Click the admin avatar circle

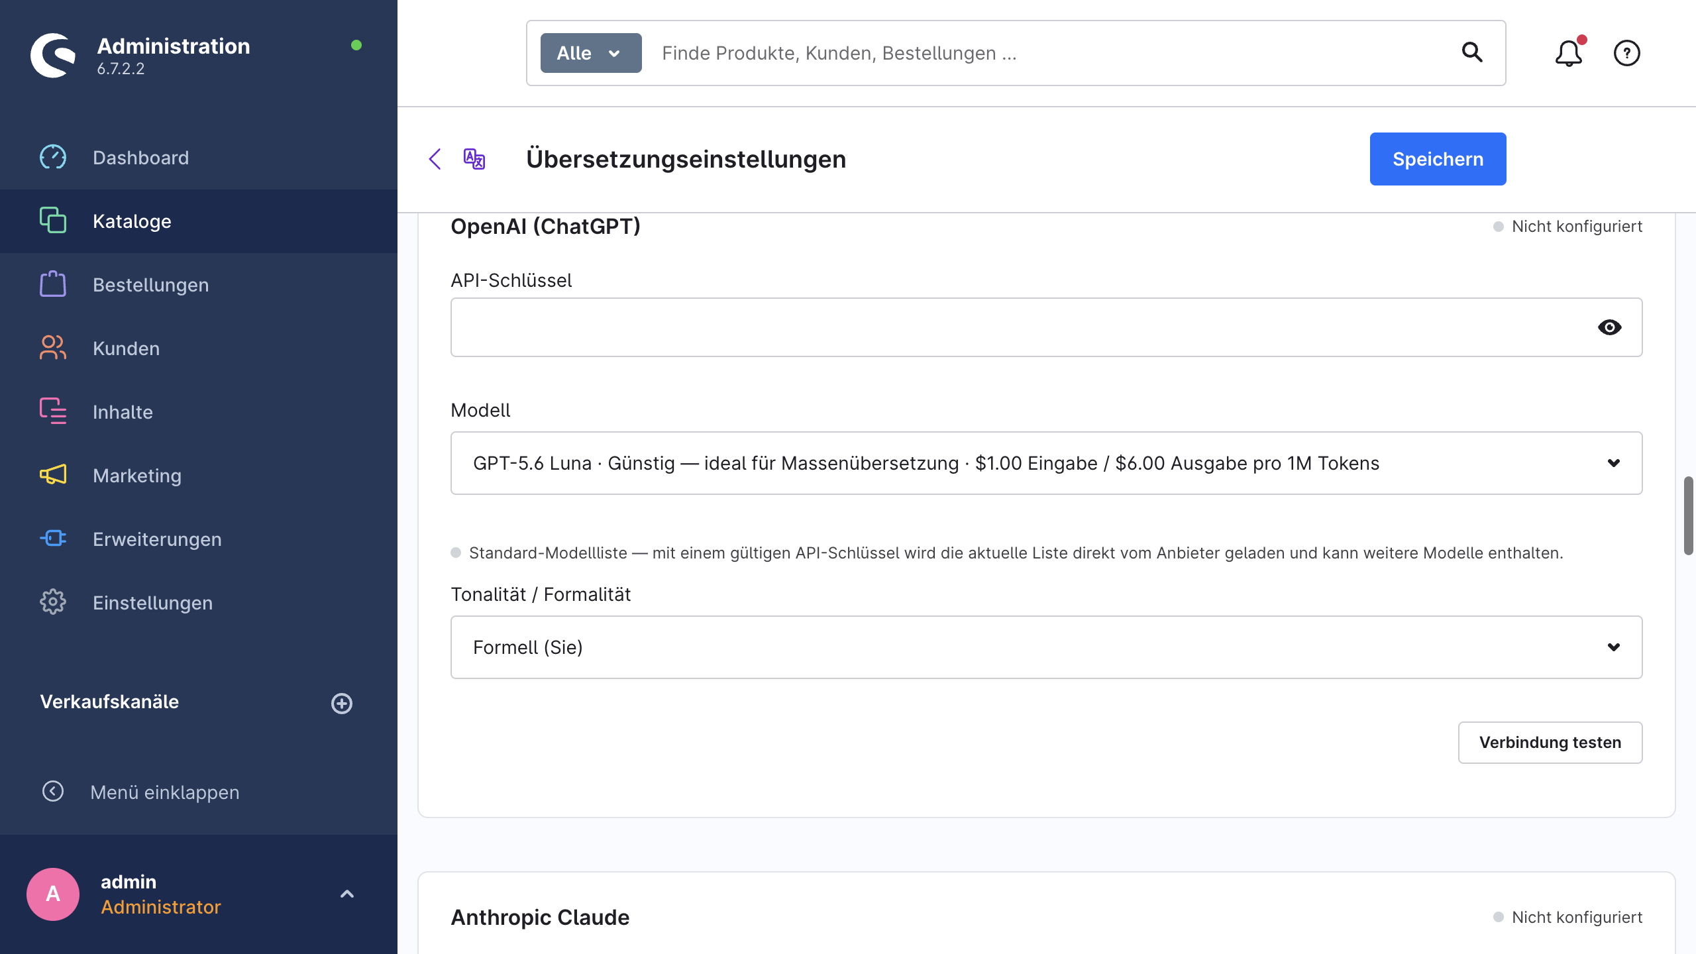tap(53, 894)
